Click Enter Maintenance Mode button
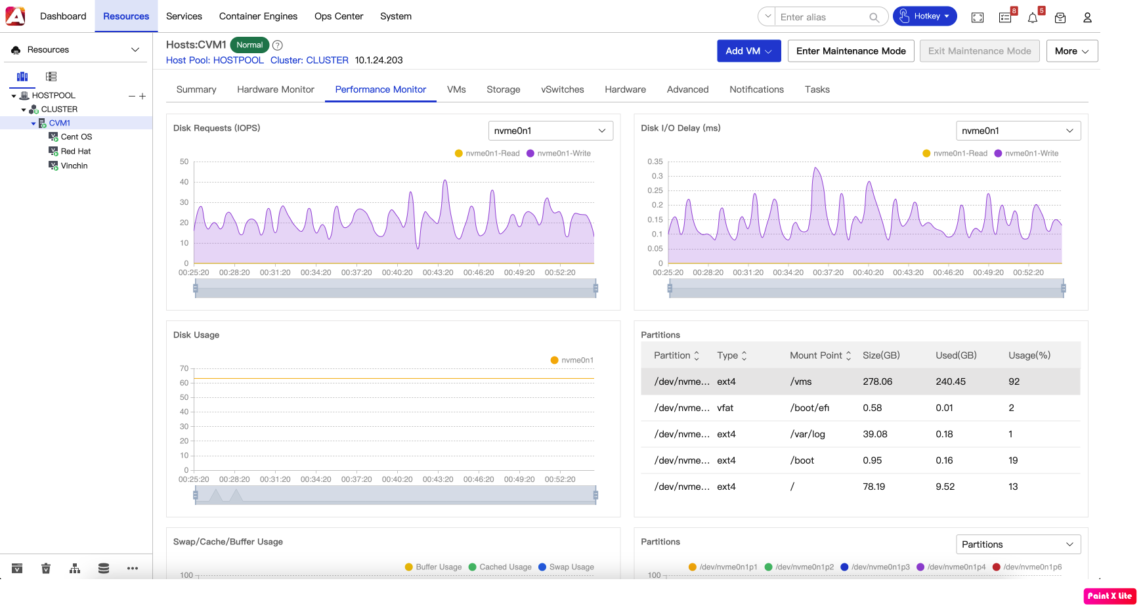1143x610 pixels. click(851, 51)
